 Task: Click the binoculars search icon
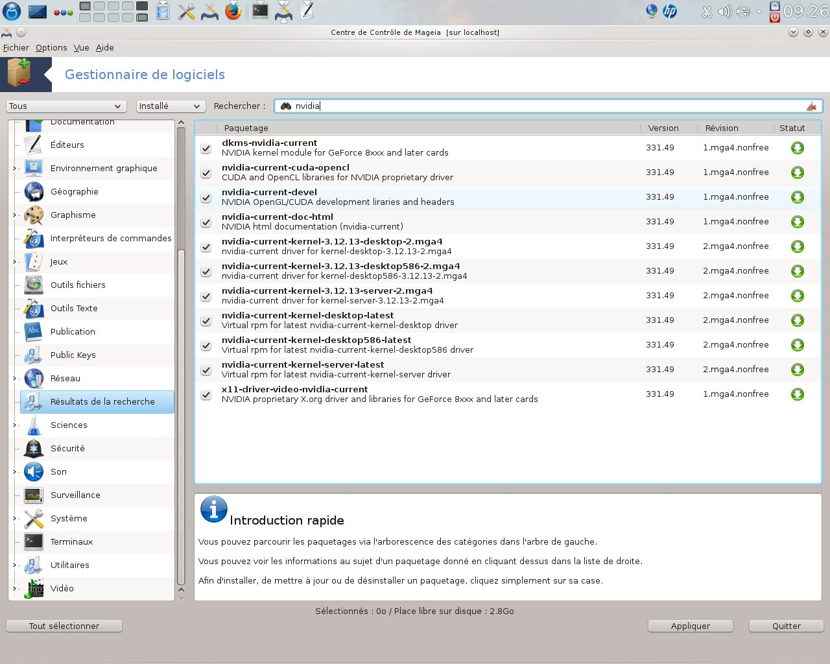click(286, 106)
